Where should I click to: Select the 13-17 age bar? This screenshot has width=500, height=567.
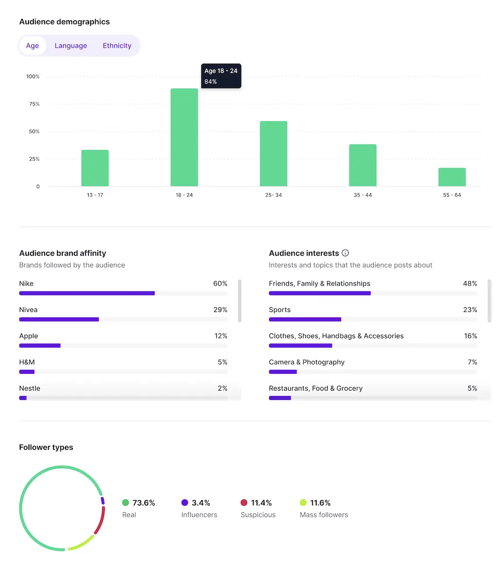point(95,167)
